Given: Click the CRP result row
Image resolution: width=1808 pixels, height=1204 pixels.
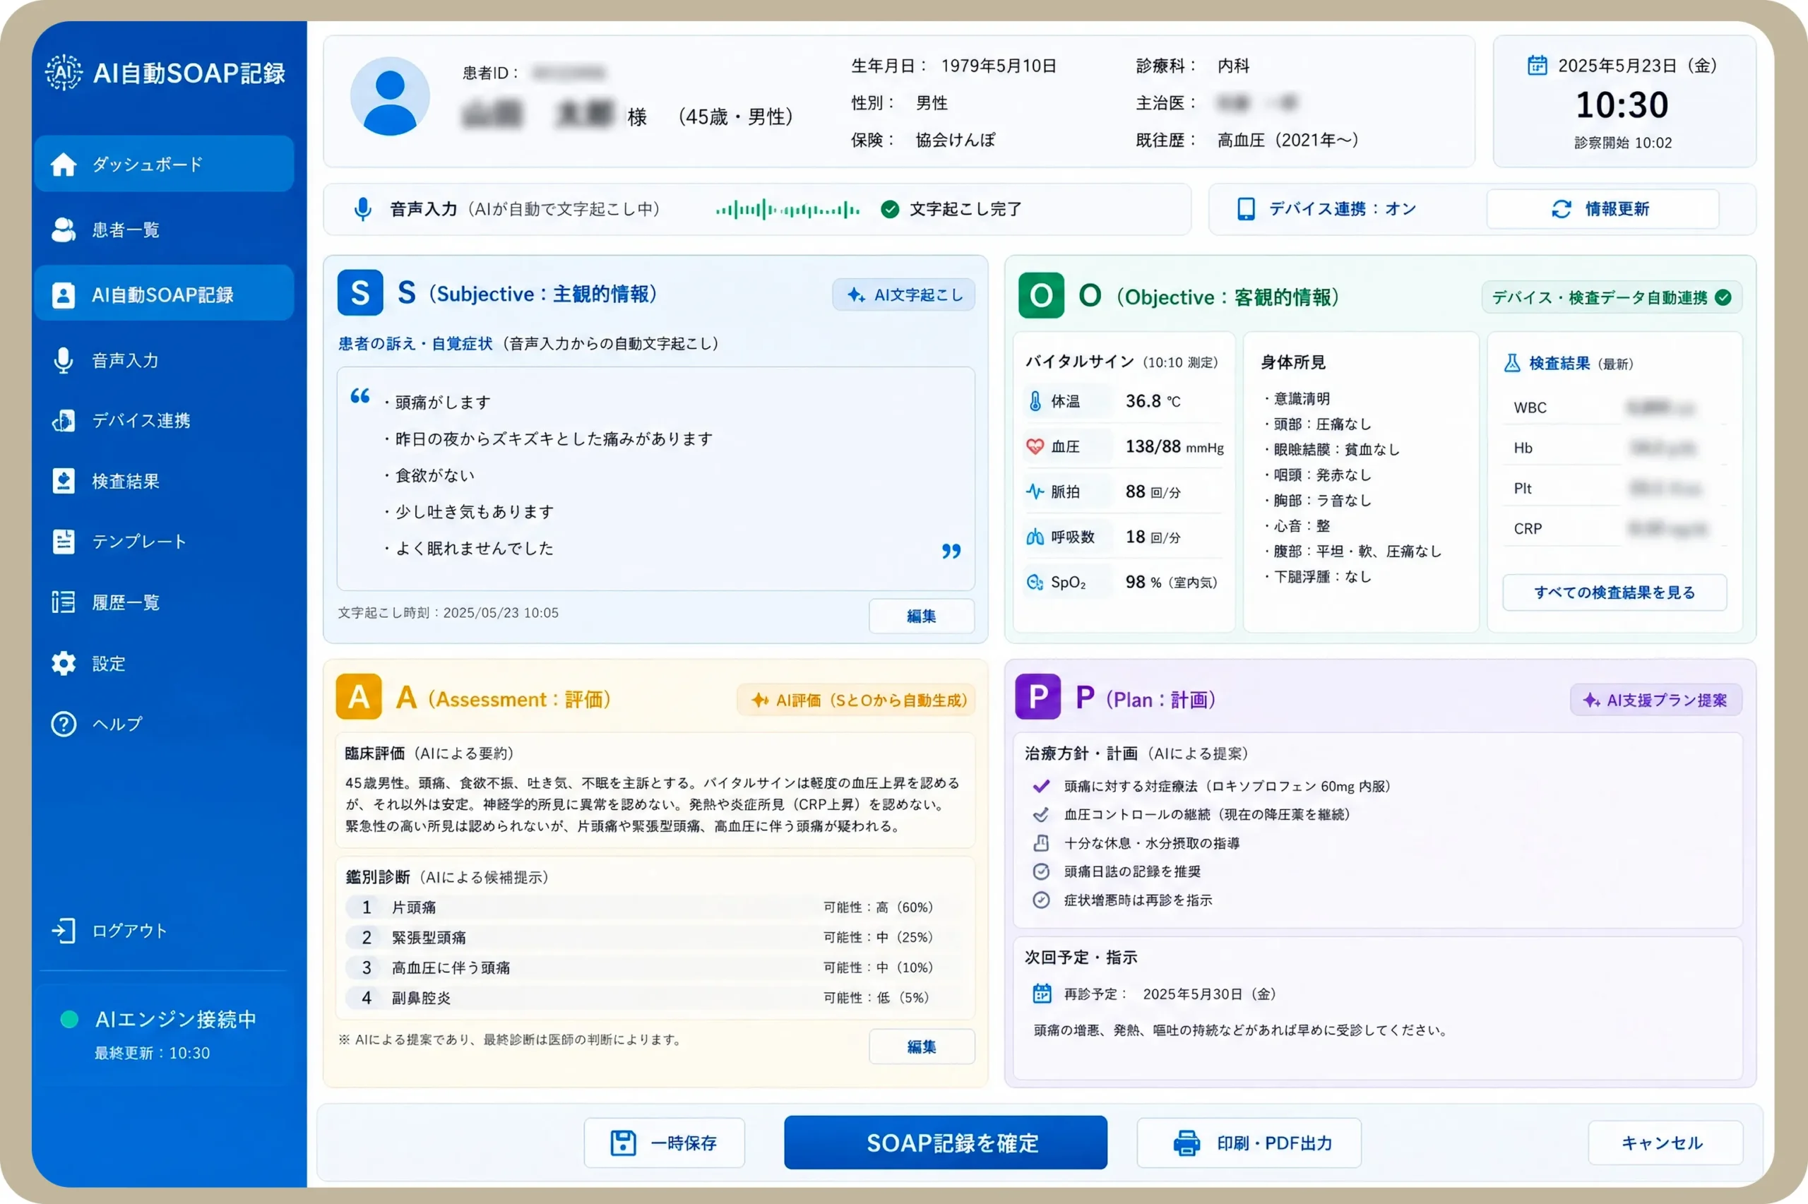Looking at the screenshot, I should pyautogui.click(x=1614, y=528).
